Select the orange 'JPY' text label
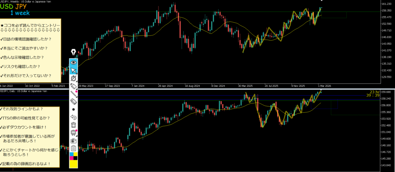Image resolution: width=395 pixels, height=172 pixels. [22, 7]
